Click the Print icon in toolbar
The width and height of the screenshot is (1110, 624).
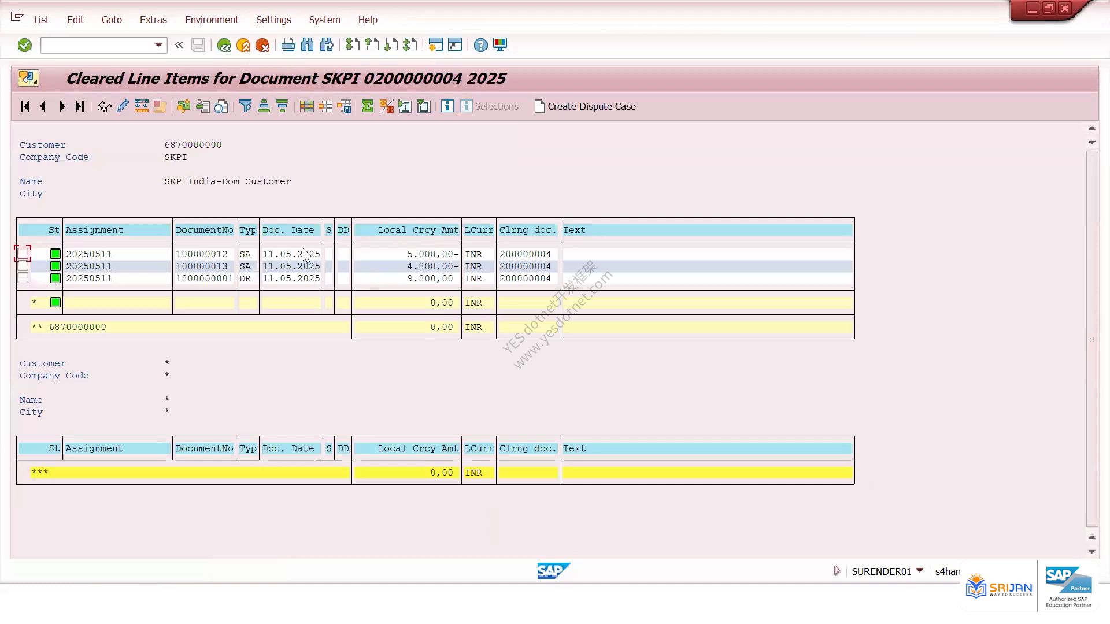pos(288,45)
